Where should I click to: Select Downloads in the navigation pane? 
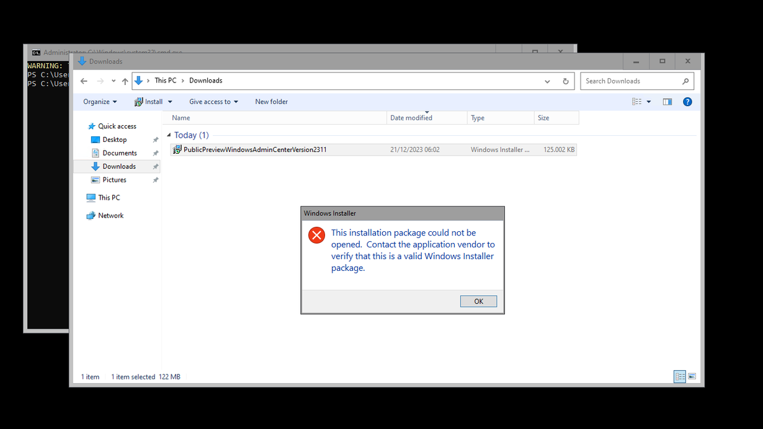119,167
